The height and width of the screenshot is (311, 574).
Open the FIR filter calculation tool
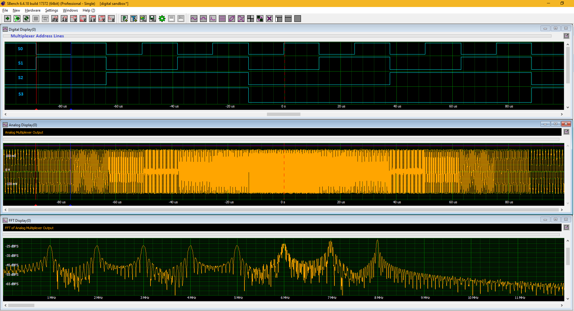(74, 19)
